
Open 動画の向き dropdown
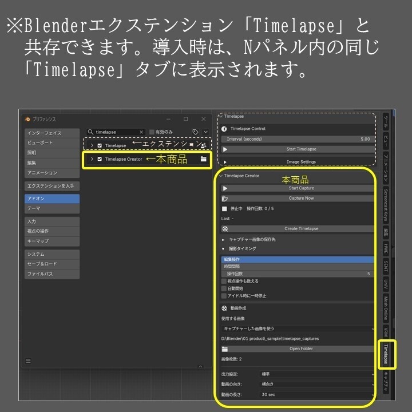(x=317, y=384)
